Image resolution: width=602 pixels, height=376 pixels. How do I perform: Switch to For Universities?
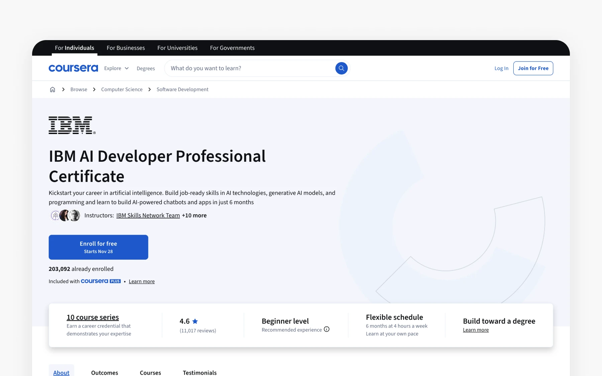[x=178, y=48]
